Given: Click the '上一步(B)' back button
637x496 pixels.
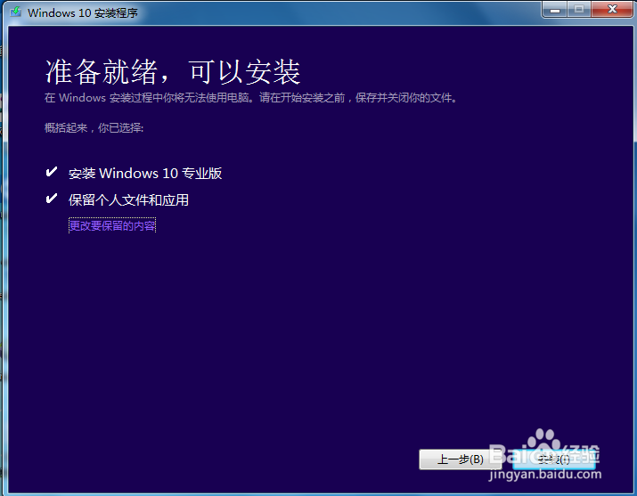Looking at the screenshot, I should tap(460, 459).
